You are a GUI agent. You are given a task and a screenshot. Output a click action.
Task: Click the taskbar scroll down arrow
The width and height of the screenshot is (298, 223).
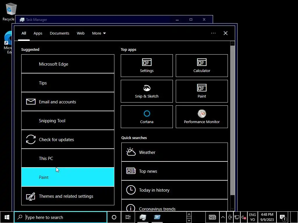(x=189, y=220)
